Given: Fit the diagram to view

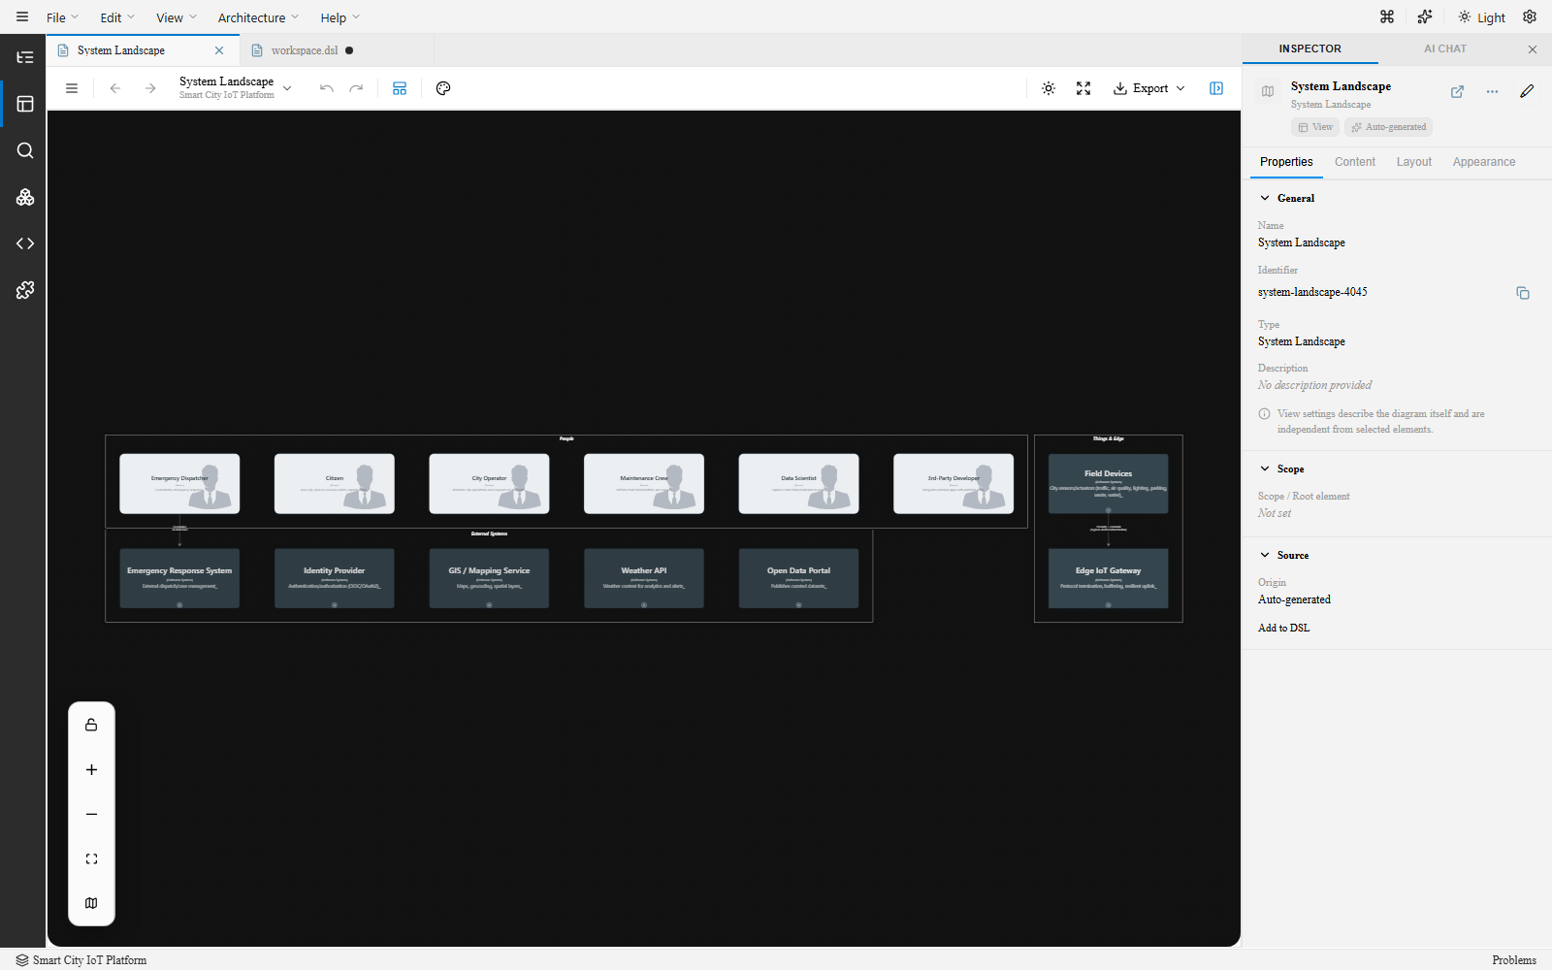Looking at the screenshot, I should pos(91,859).
